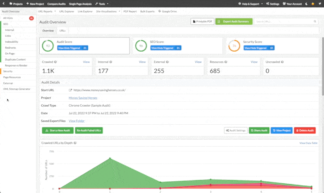Switch to the URLs tab
Image resolution: width=324 pixels, height=193 pixels.
pyautogui.click(x=62, y=31)
